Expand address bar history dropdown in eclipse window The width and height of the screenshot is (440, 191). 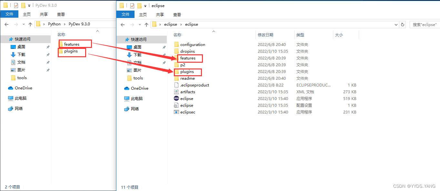pos(396,24)
